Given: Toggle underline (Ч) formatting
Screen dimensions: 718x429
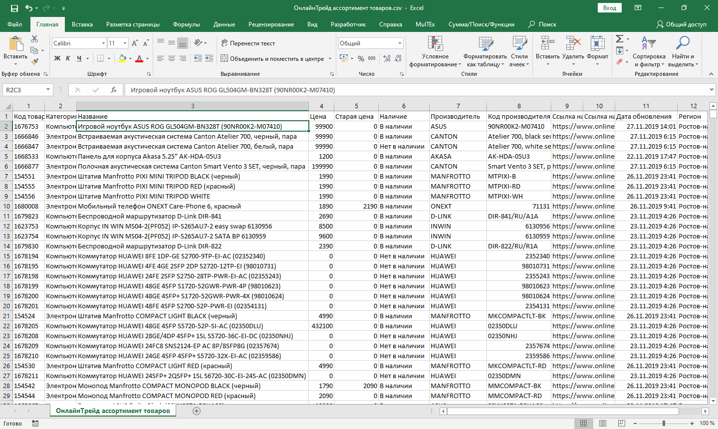Looking at the screenshot, I should [x=79, y=58].
